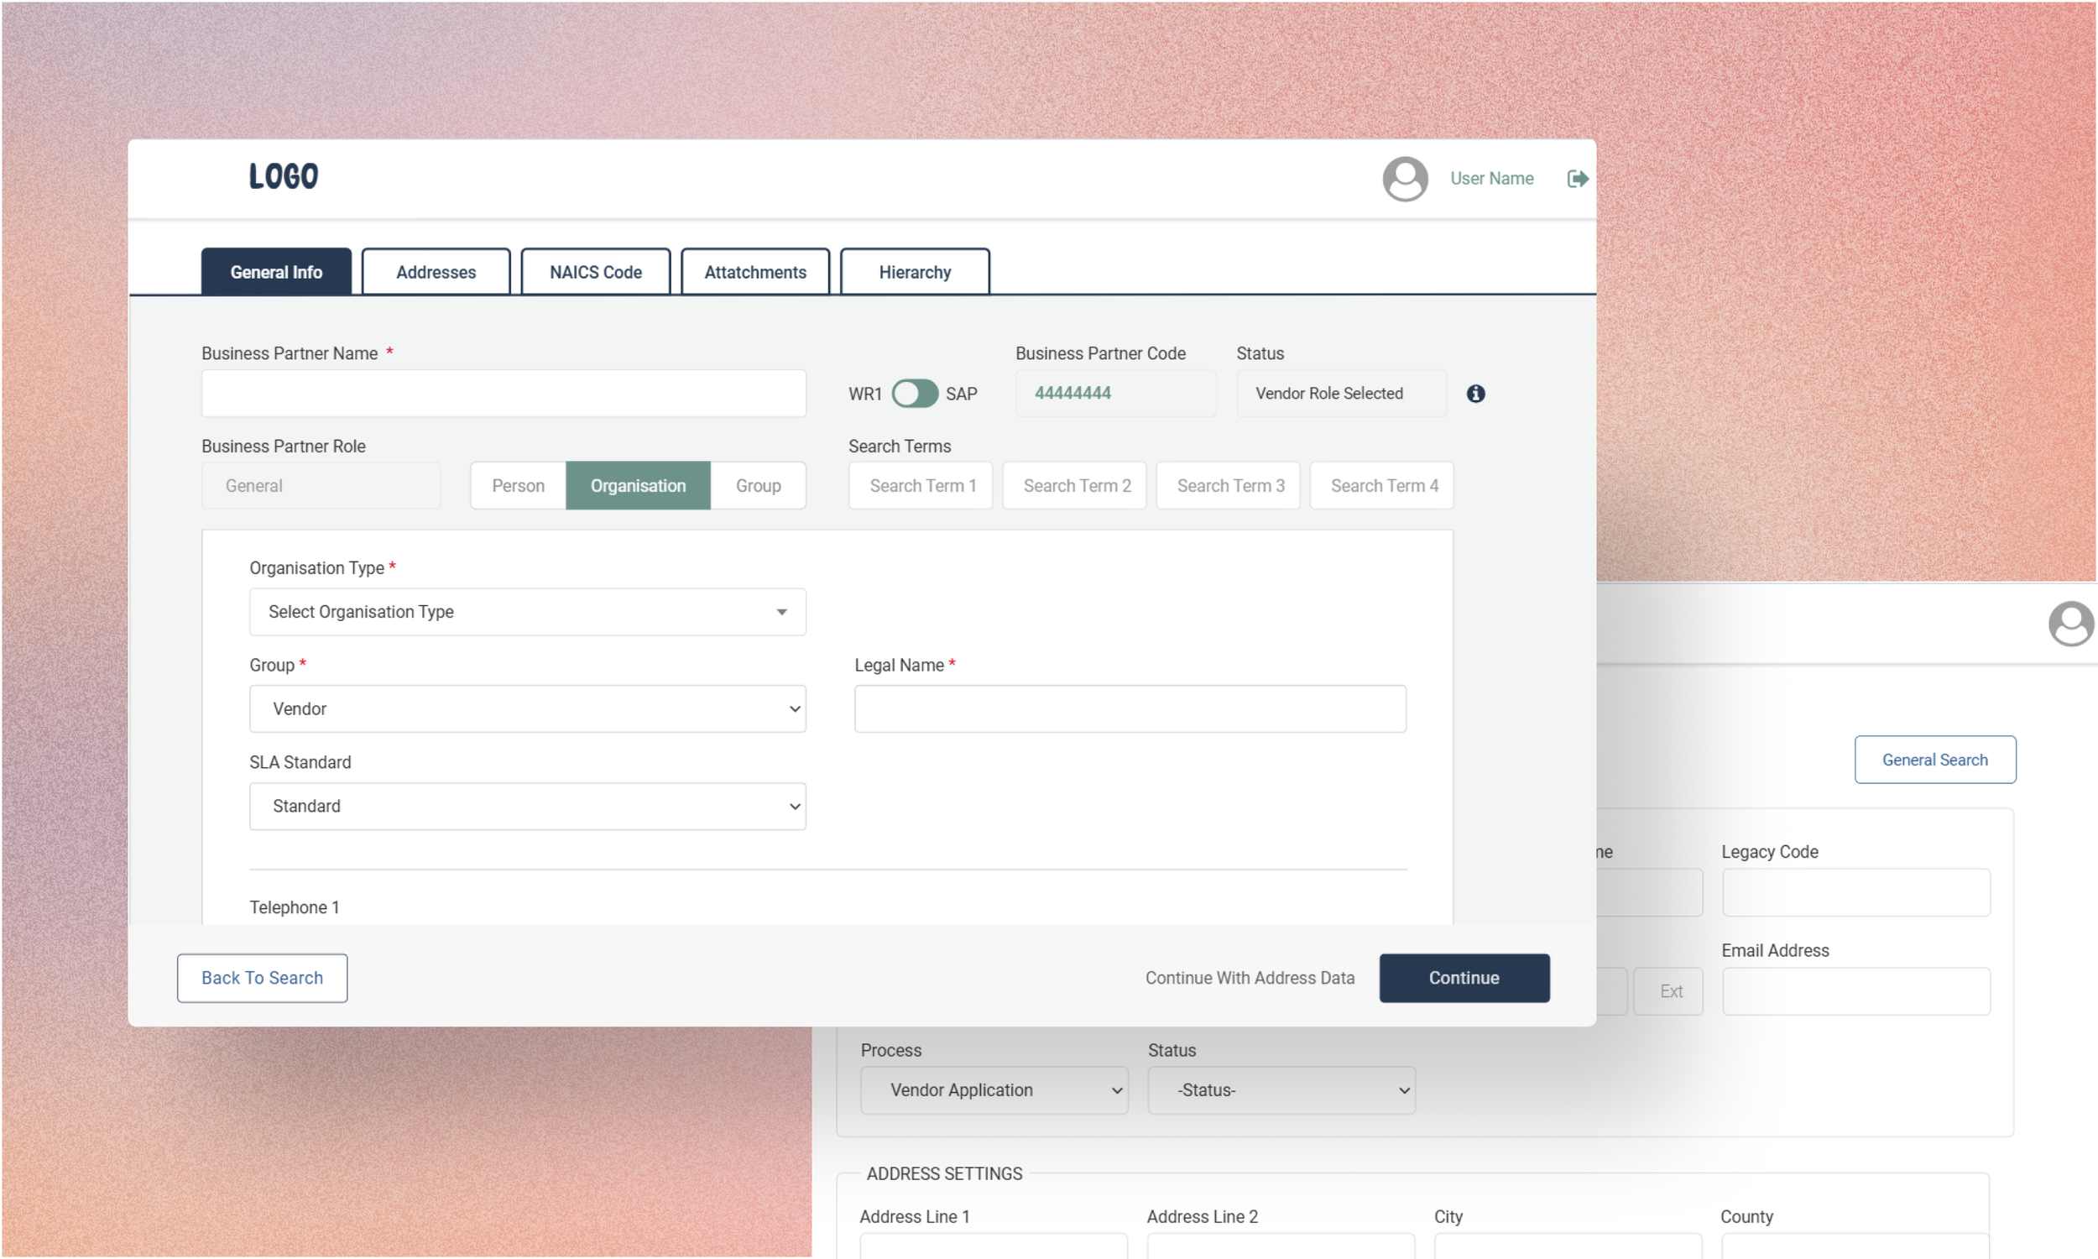Screen dimensions: 2098x1259
Task: Expand the Group dropdown showing Vendor
Action: 528,708
